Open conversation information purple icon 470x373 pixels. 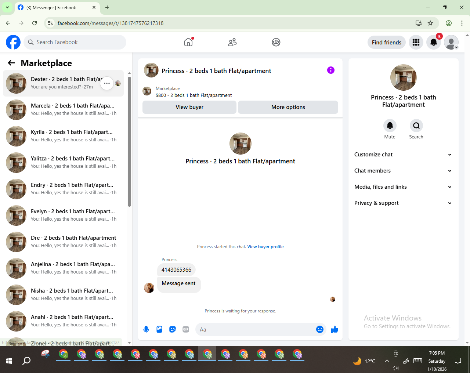coord(331,70)
